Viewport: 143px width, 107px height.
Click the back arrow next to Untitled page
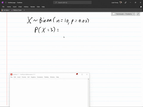[6, 3]
